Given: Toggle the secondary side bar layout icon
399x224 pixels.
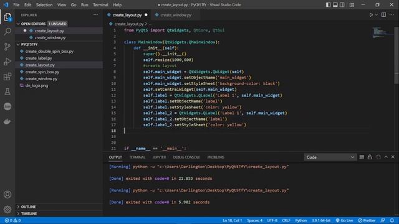Looking at the screenshot, I should (x=342, y=5).
